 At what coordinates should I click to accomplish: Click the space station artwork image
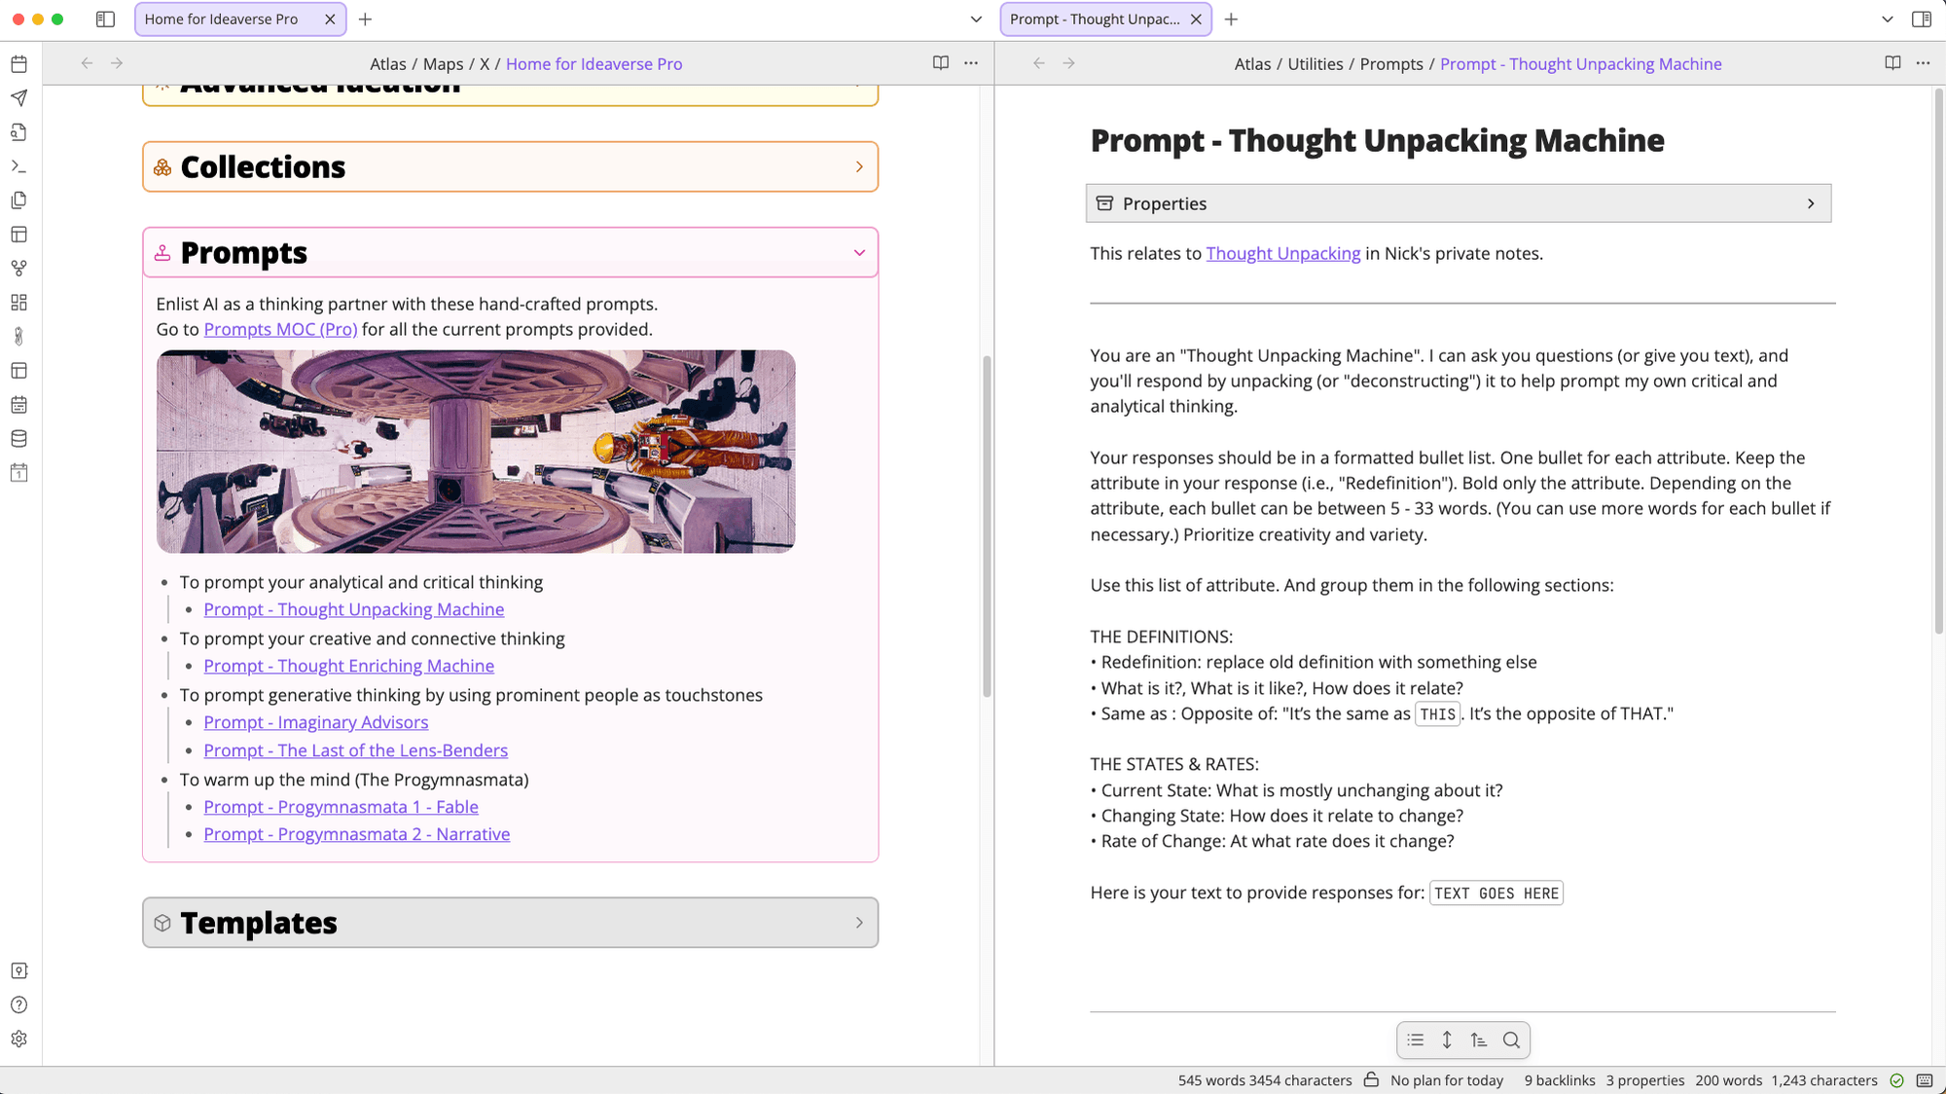(x=475, y=451)
